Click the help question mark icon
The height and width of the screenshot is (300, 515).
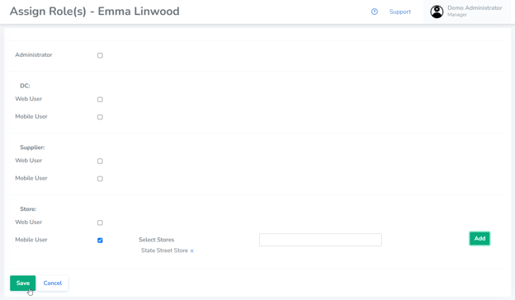click(375, 12)
